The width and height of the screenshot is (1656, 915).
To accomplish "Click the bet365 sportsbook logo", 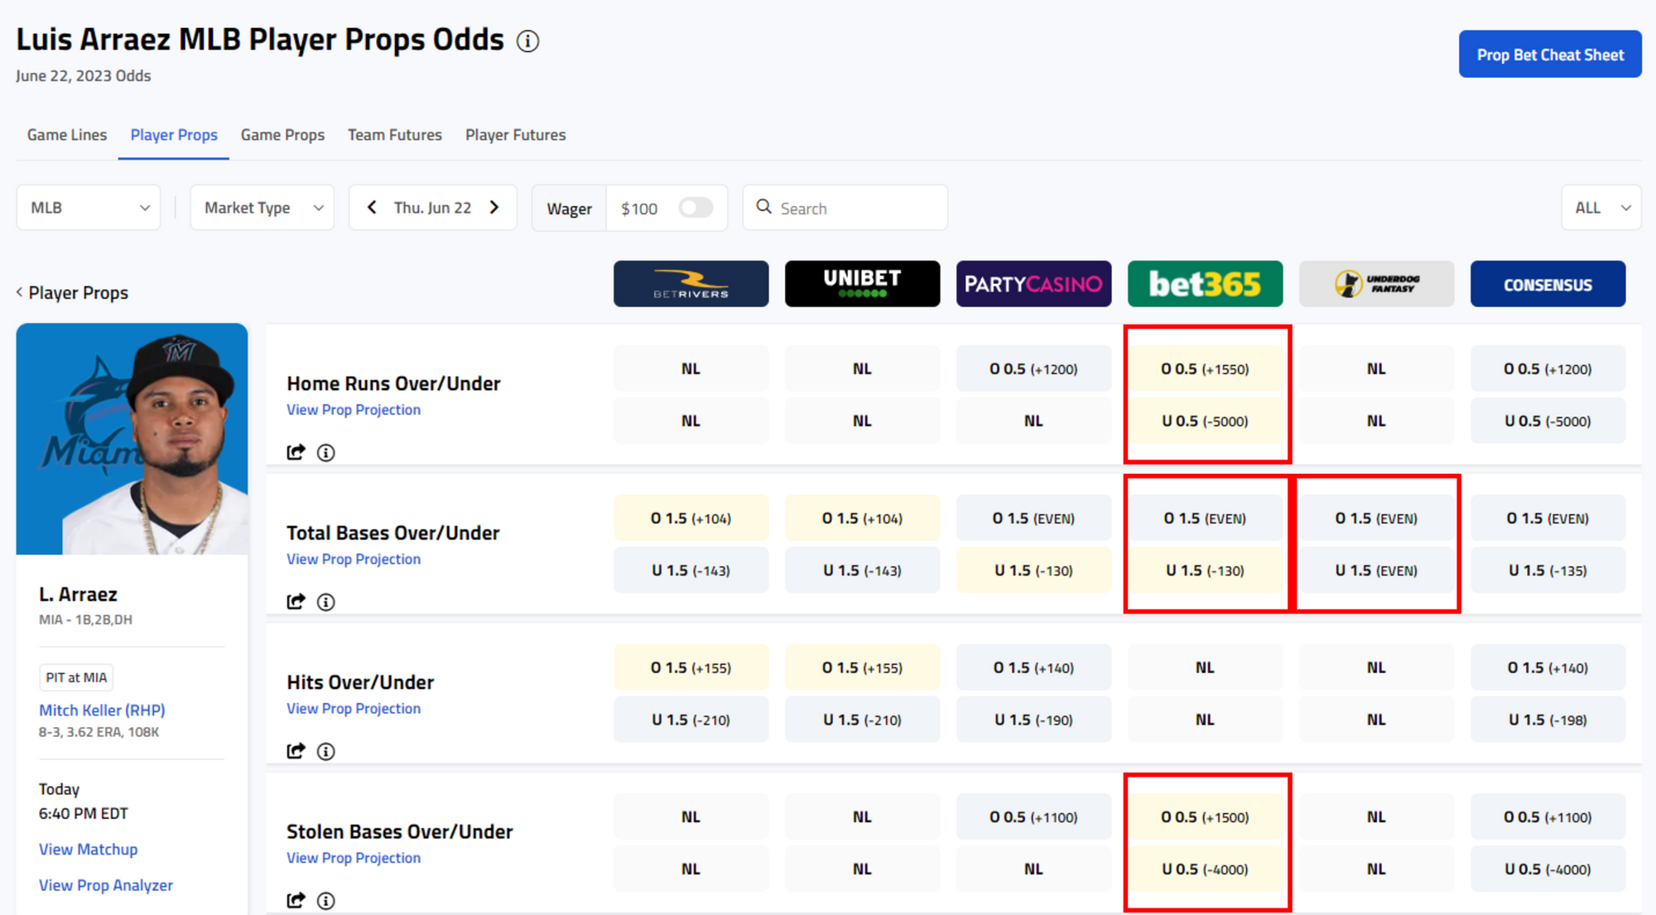I will [1205, 284].
